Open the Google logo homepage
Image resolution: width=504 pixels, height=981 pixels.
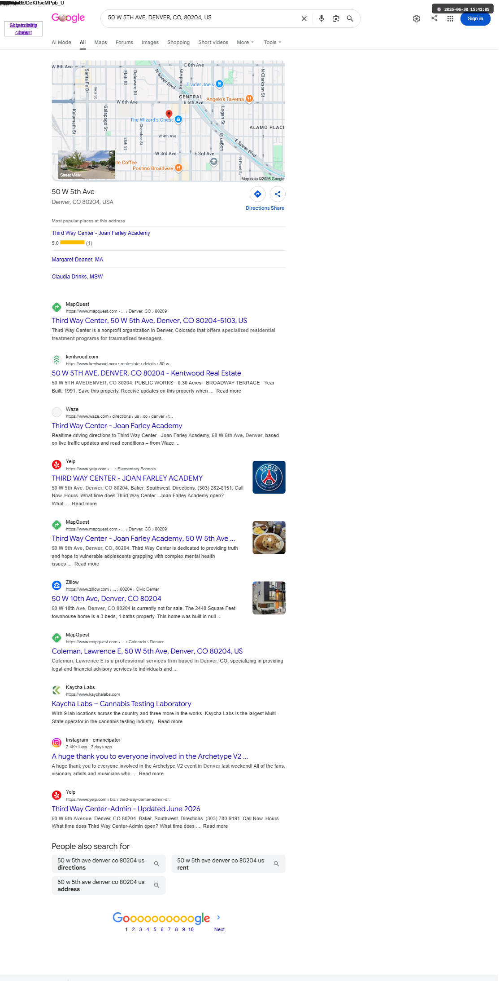(68, 18)
